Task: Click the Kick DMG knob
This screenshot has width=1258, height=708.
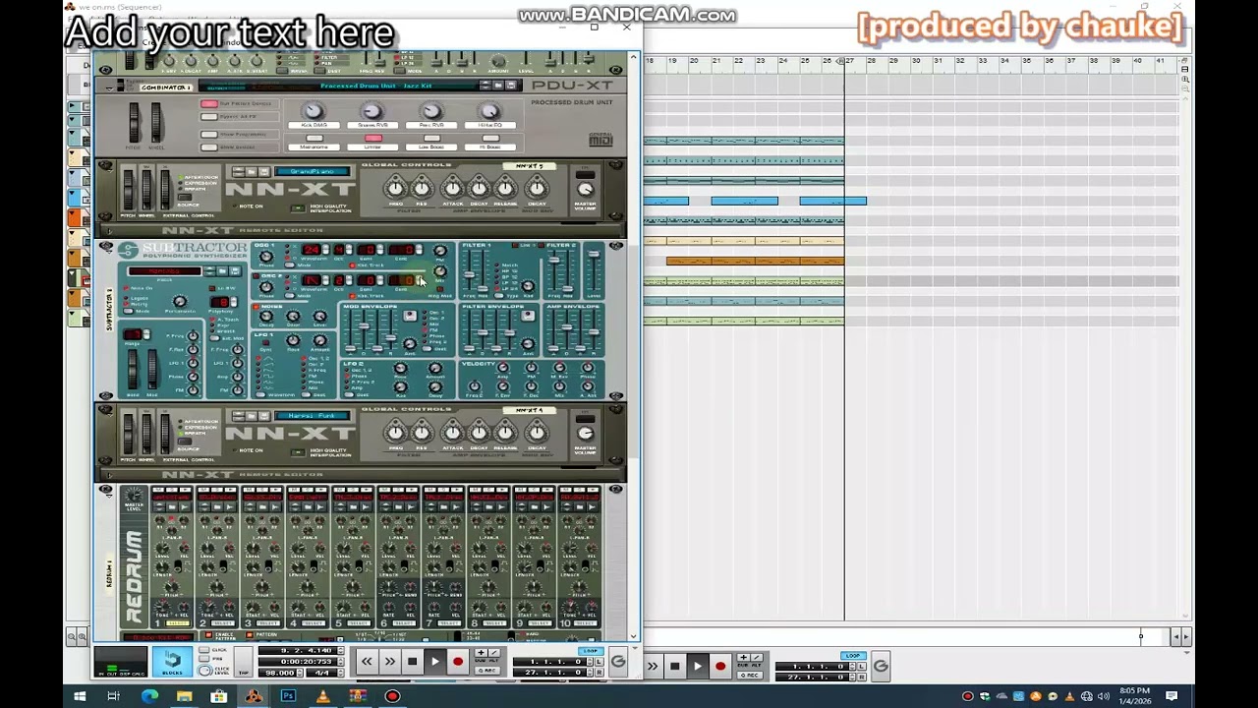Action: coord(313,110)
